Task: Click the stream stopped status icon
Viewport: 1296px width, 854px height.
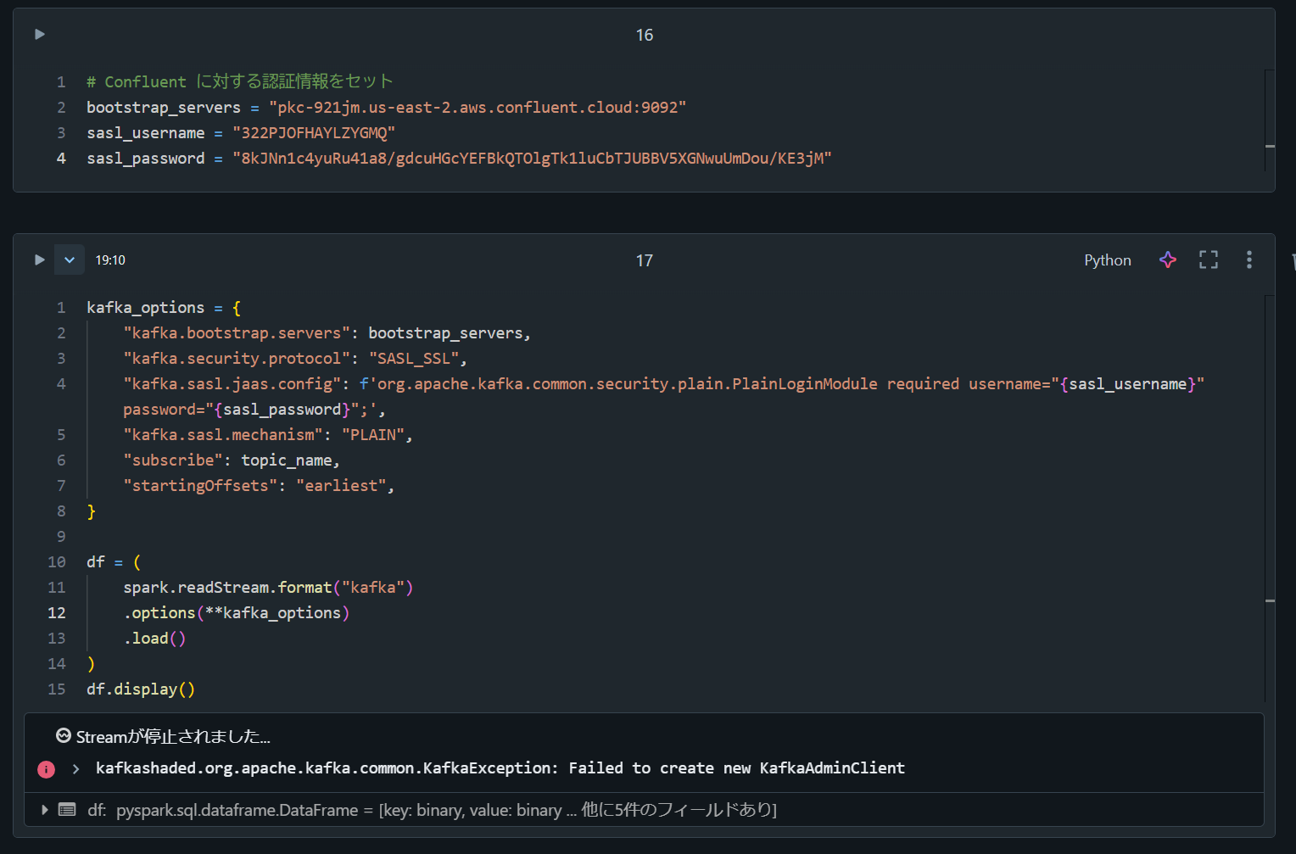Action: pos(64,735)
